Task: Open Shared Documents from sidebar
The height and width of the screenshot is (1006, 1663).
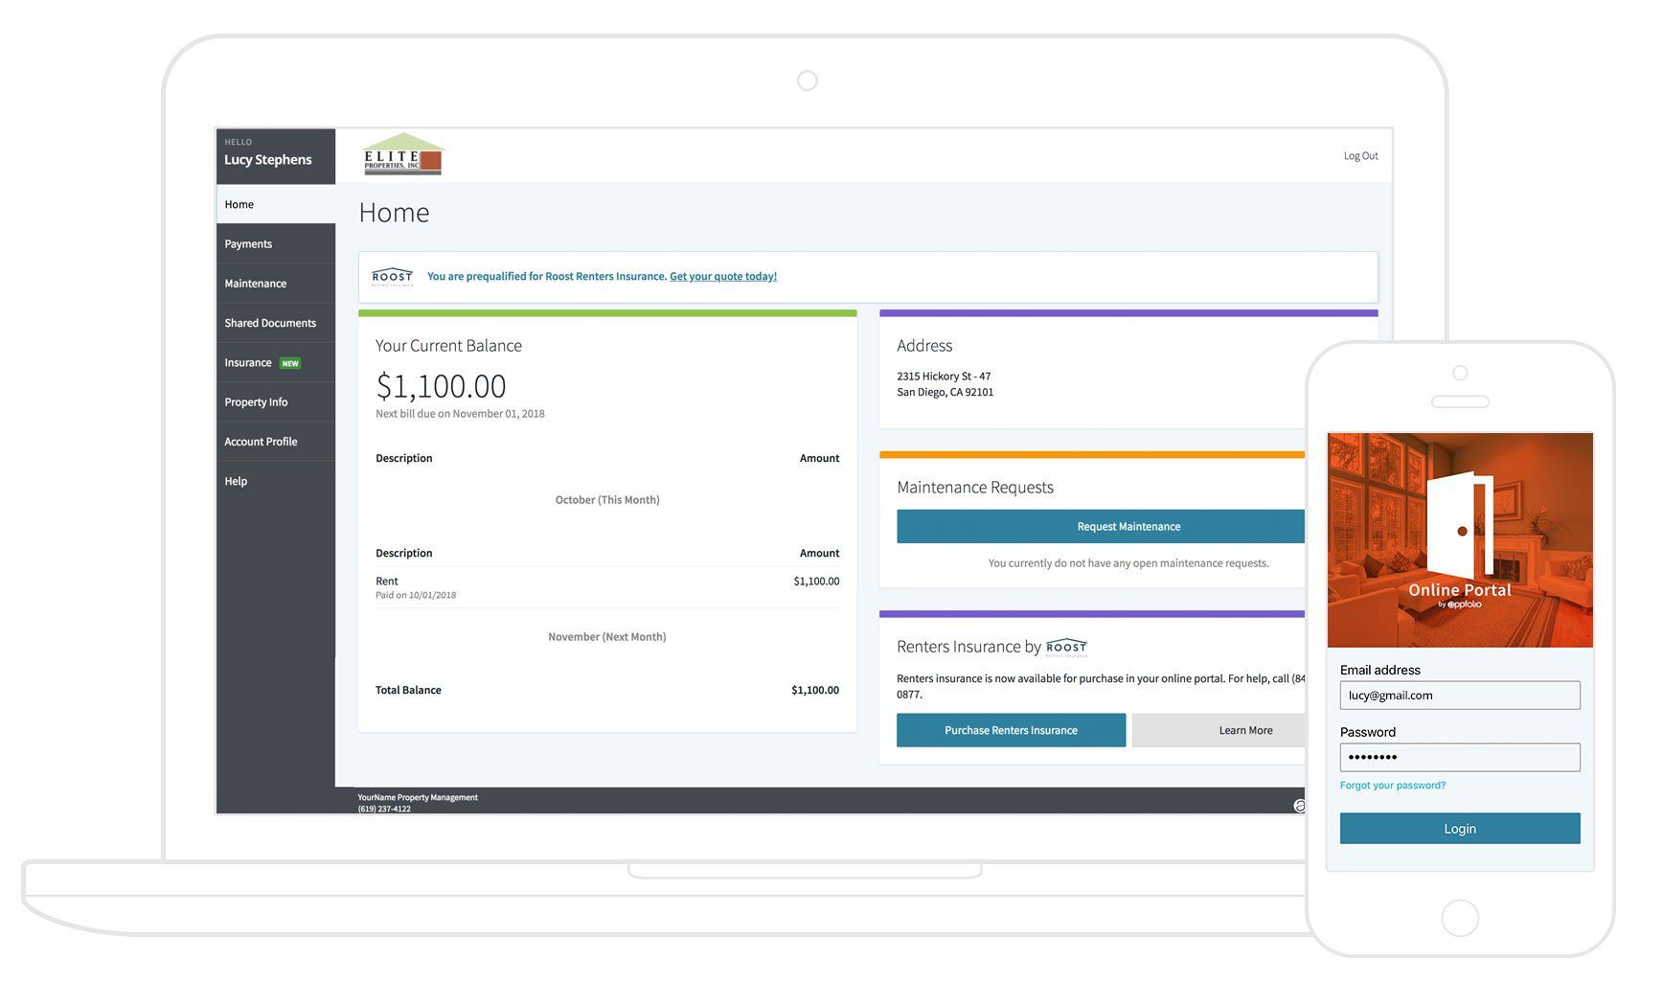Action: click(x=270, y=323)
